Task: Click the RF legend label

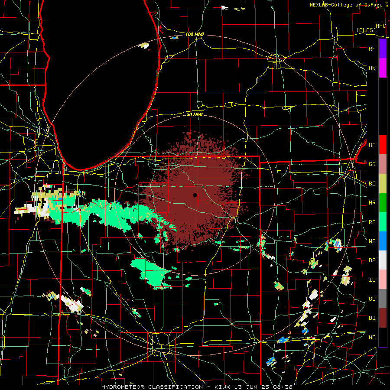Action: (372, 49)
